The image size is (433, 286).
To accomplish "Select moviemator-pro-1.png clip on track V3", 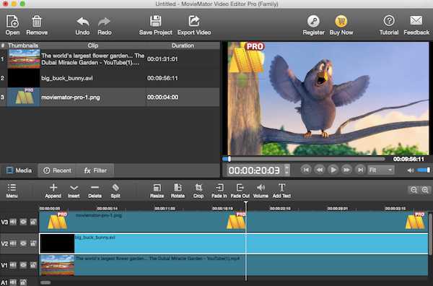I will point(234,222).
